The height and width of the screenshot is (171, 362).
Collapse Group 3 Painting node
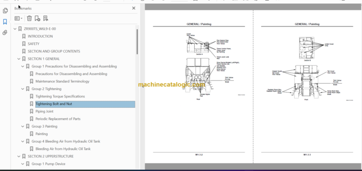point(23,126)
